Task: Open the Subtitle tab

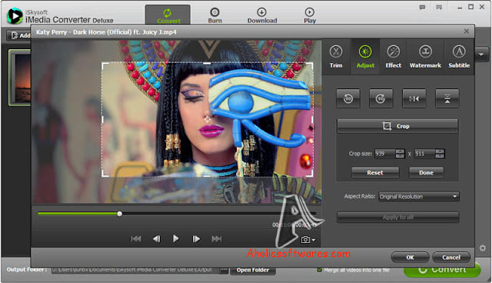Action: point(459,57)
